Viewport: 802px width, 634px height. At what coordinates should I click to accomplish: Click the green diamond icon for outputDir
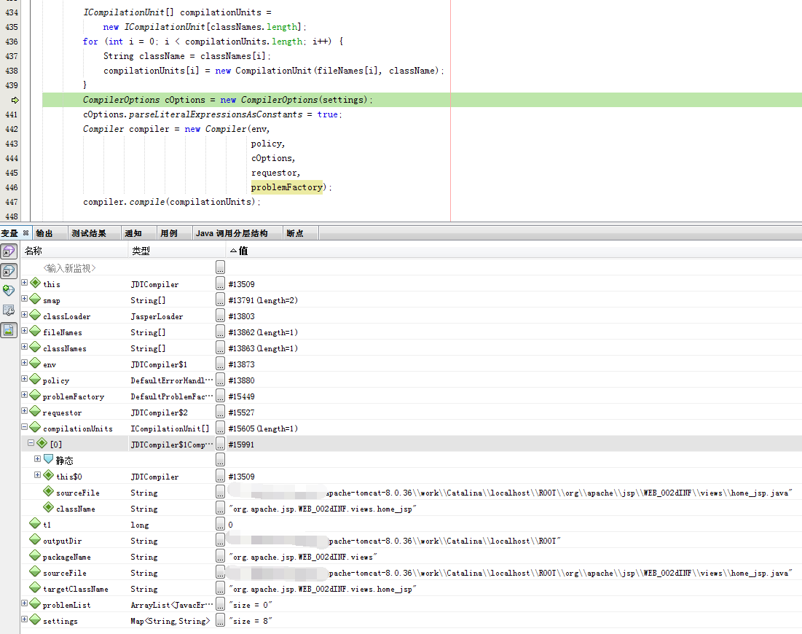point(35,539)
